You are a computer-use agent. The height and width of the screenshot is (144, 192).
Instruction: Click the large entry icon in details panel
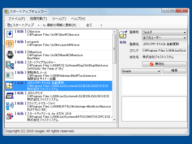(123, 35)
